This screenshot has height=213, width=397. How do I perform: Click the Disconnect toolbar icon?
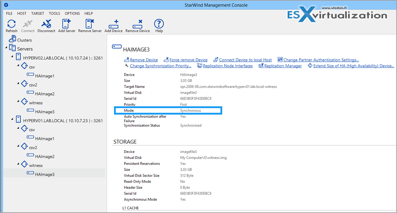coord(46,24)
